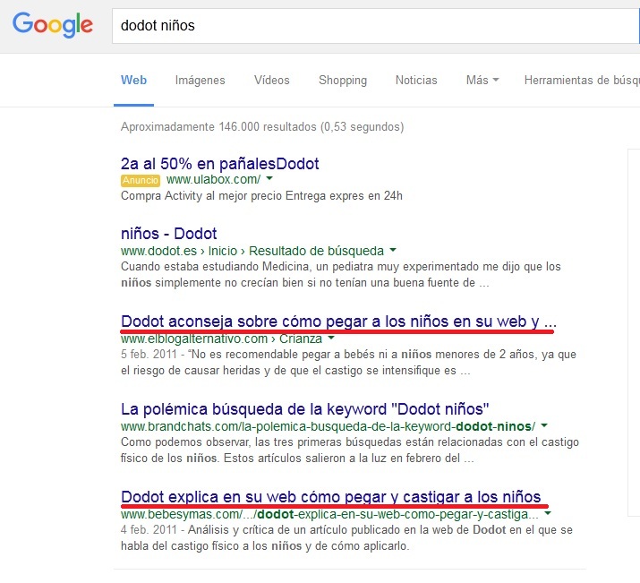Open Herramientas de búsqueda options
Image resolution: width=640 pixels, height=583 pixels.
coord(582,80)
